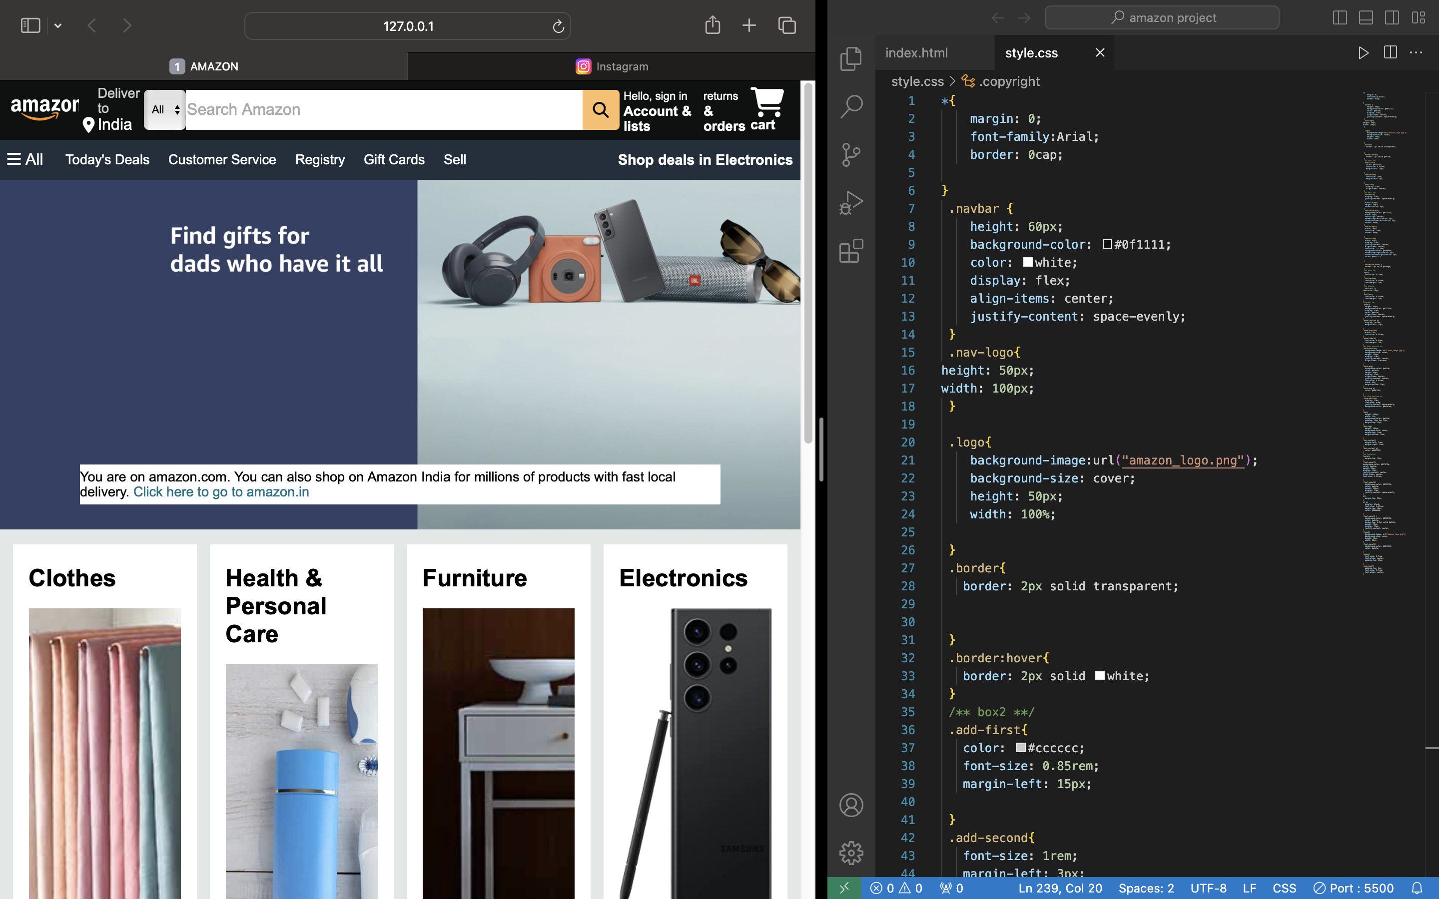Open the Source Control view

point(851,155)
